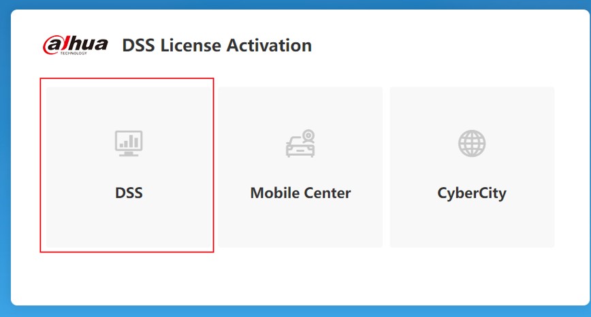Screen dimensions: 591x317
Task: Click the small TECHNOLOGY text under logo
Action: pos(74,52)
